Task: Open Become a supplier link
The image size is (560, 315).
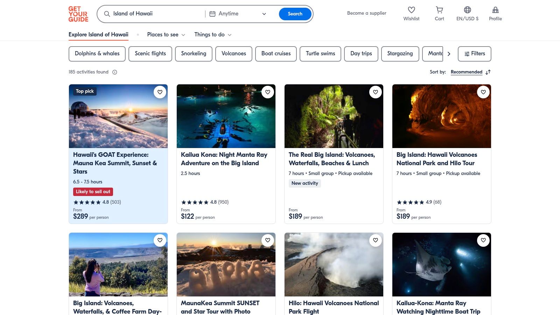Action: (x=366, y=13)
